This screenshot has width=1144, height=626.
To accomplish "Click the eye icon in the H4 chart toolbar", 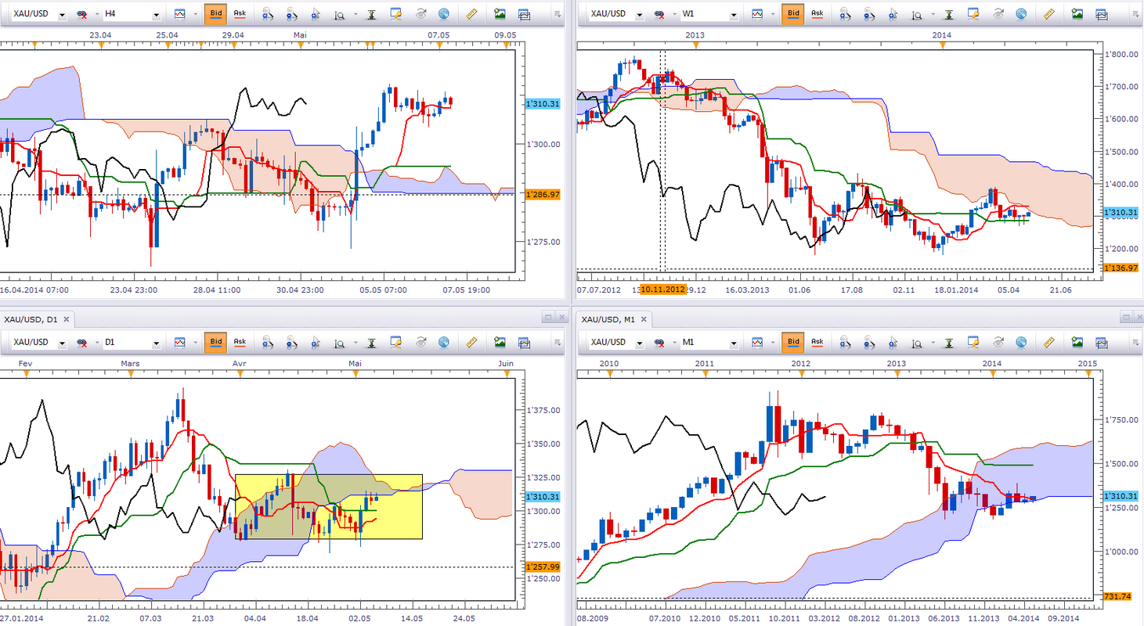I will (420, 14).
